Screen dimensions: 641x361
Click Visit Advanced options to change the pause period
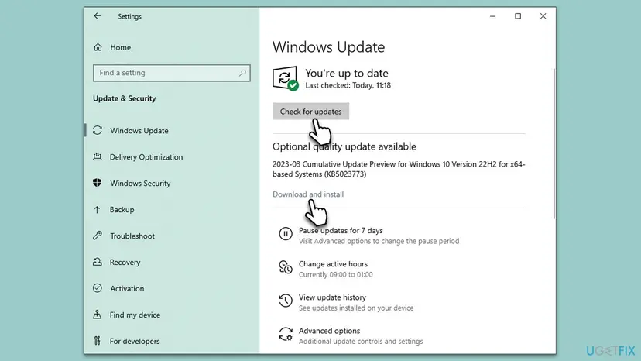[x=379, y=241]
